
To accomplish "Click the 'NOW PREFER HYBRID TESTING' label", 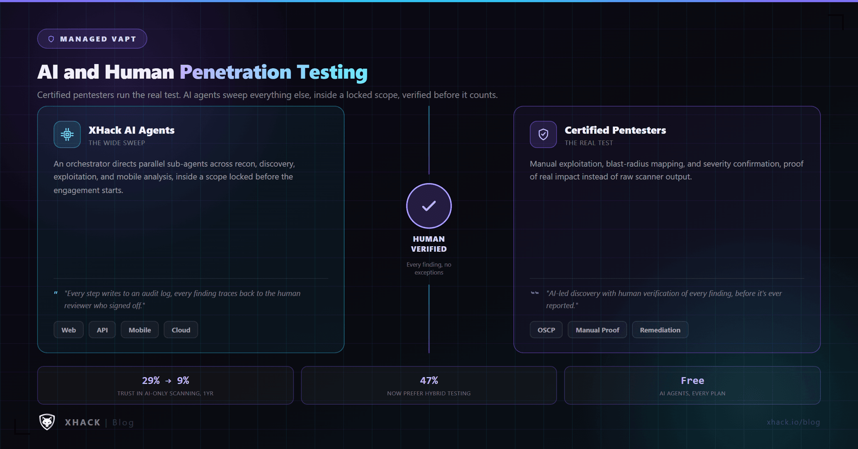I will tap(429, 393).
